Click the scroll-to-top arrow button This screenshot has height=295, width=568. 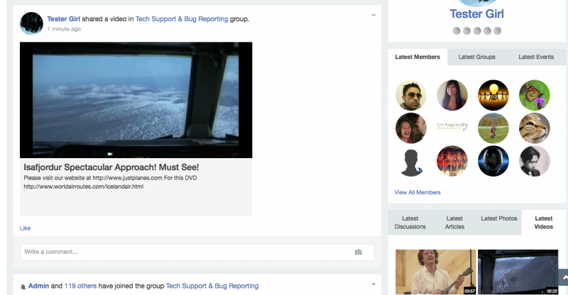tap(562, 277)
